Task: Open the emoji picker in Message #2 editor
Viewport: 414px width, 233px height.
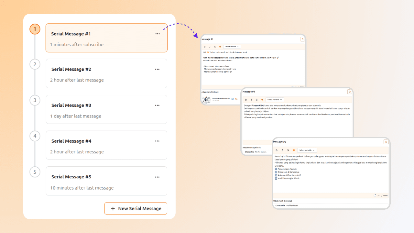Action: pyautogui.click(x=294, y=150)
